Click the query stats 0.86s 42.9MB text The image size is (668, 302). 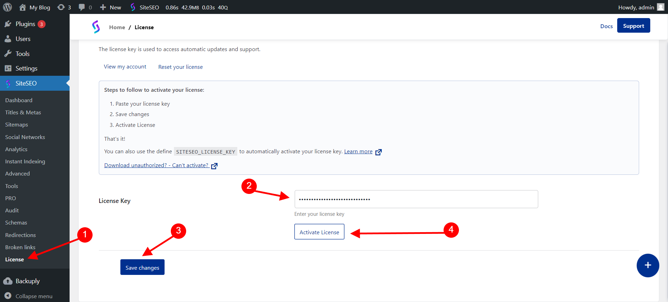(197, 7)
